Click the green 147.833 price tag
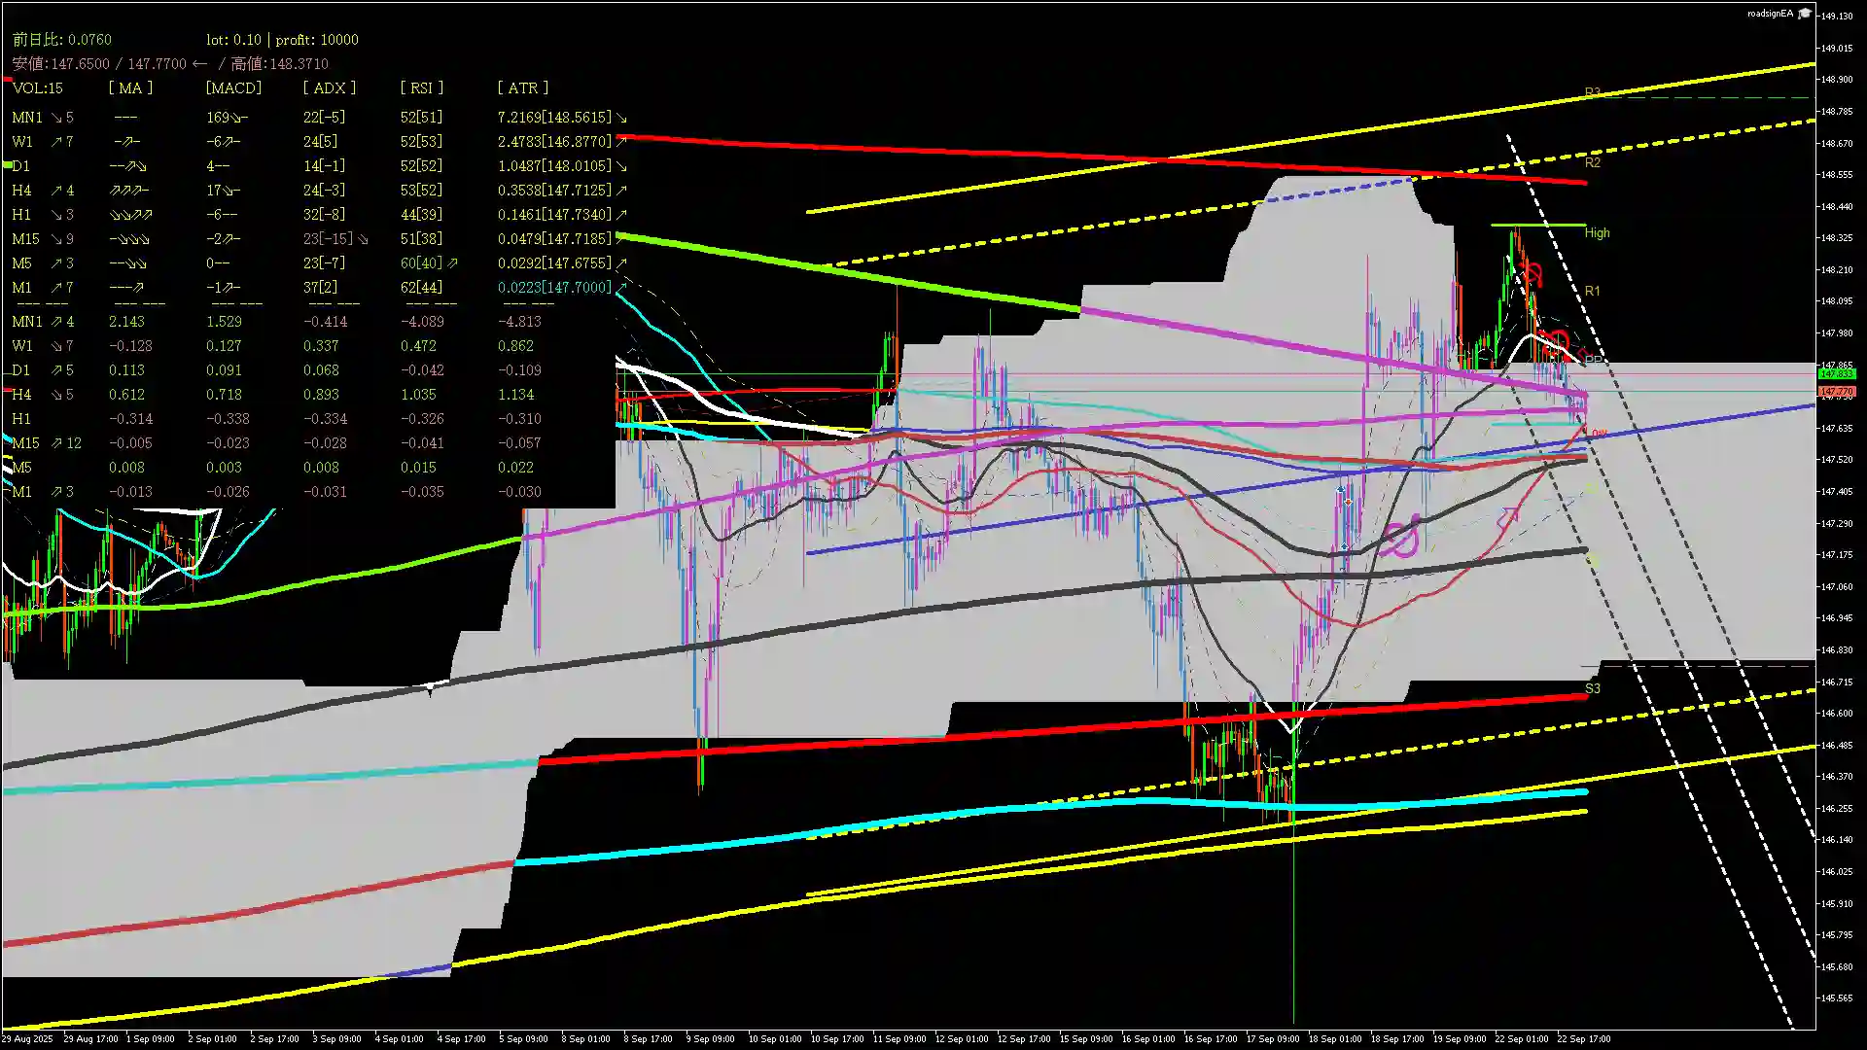The image size is (1867, 1050). coord(1837,374)
